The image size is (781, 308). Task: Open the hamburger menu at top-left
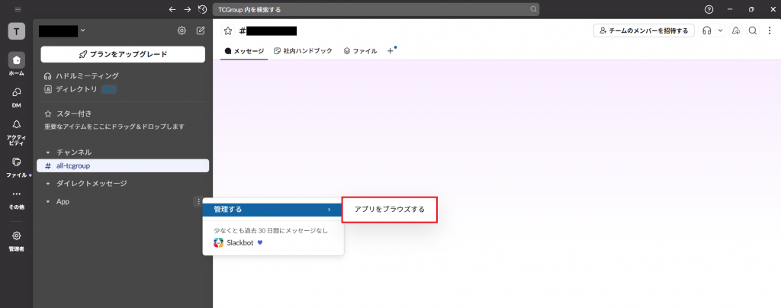[x=18, y=9]
